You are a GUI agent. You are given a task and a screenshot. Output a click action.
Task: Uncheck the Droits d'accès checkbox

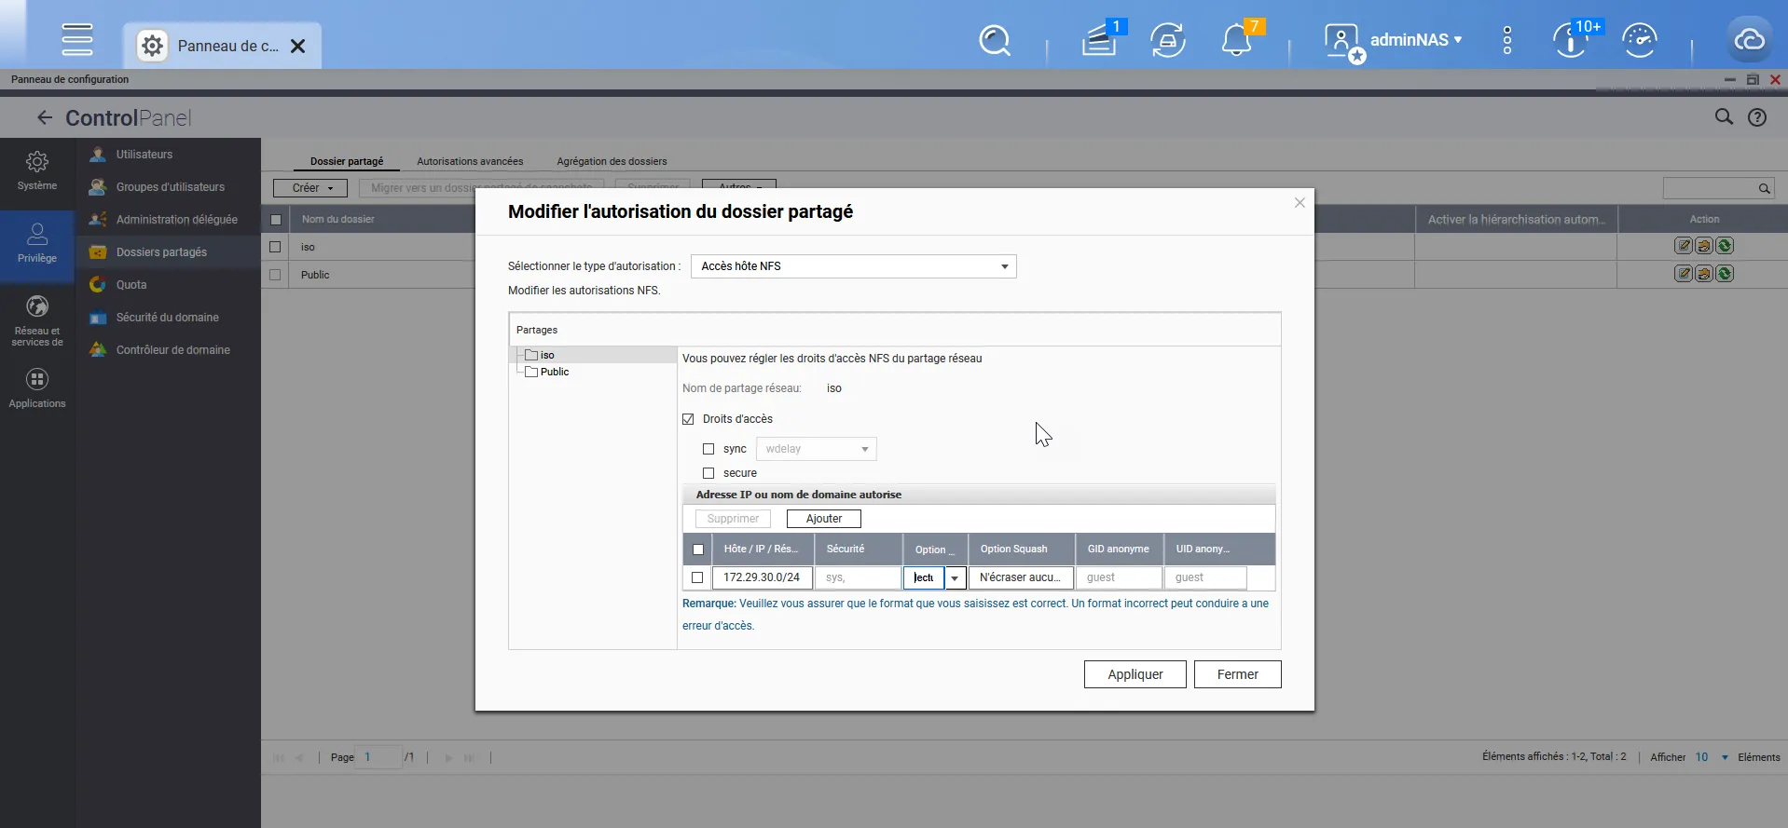pyautogui.click(x=689, y=419)
